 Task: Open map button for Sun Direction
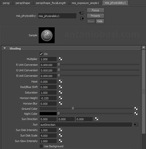pyautogui.click(x=96, y=119)
